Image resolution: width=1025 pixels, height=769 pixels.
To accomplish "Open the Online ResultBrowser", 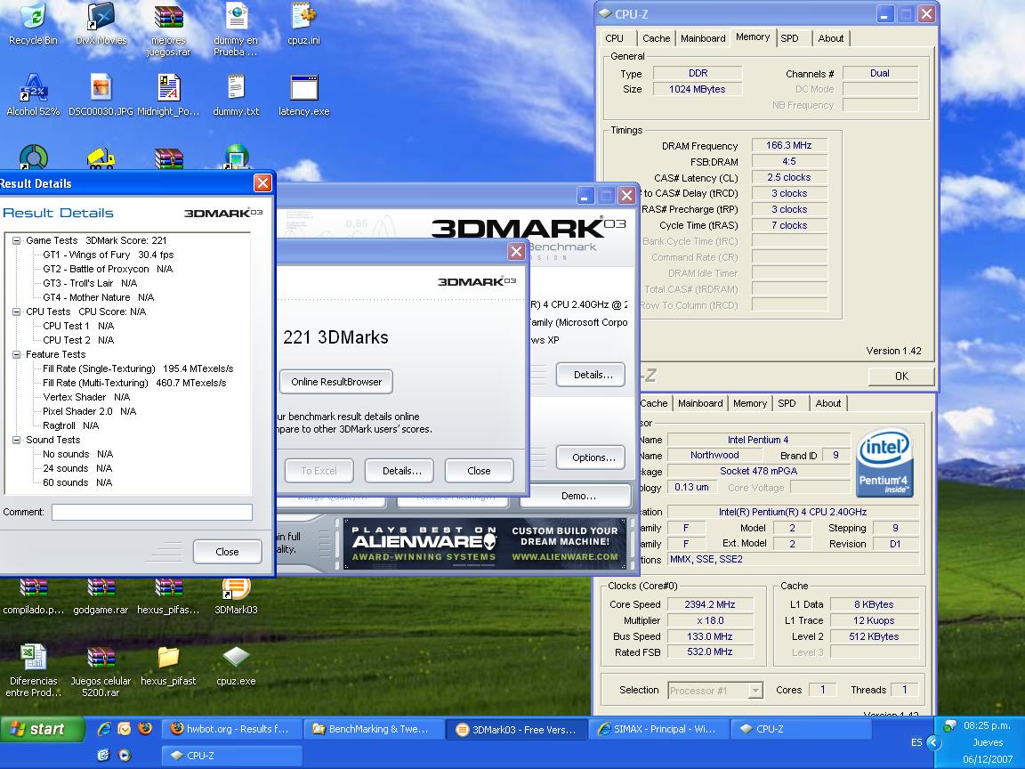I will (336, 382).
